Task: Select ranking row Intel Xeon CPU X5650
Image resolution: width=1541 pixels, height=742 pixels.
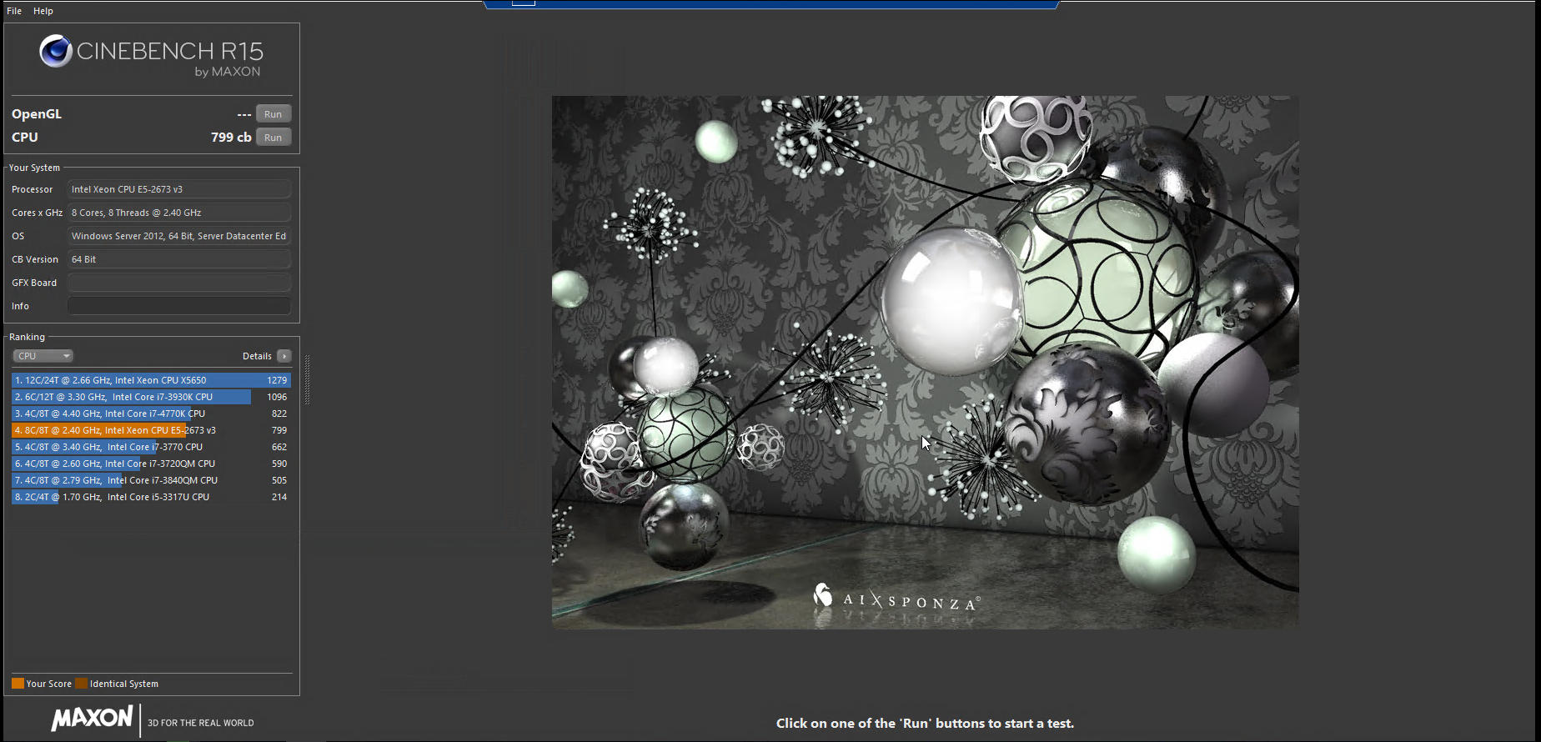Action: [151, 380]
